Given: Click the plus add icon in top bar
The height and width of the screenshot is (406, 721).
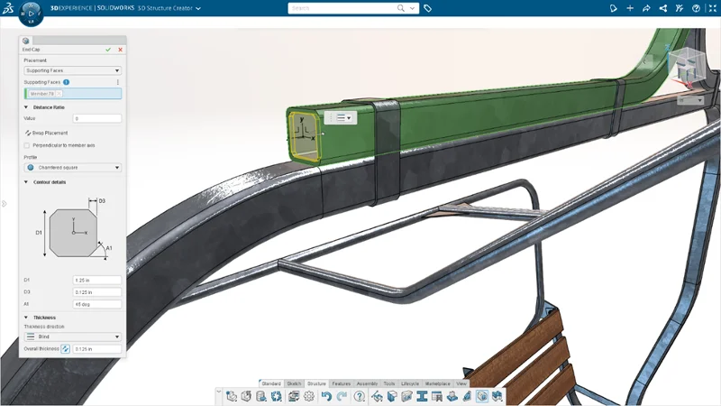Looking at the screenshot, I should click(x=631, y=8).
